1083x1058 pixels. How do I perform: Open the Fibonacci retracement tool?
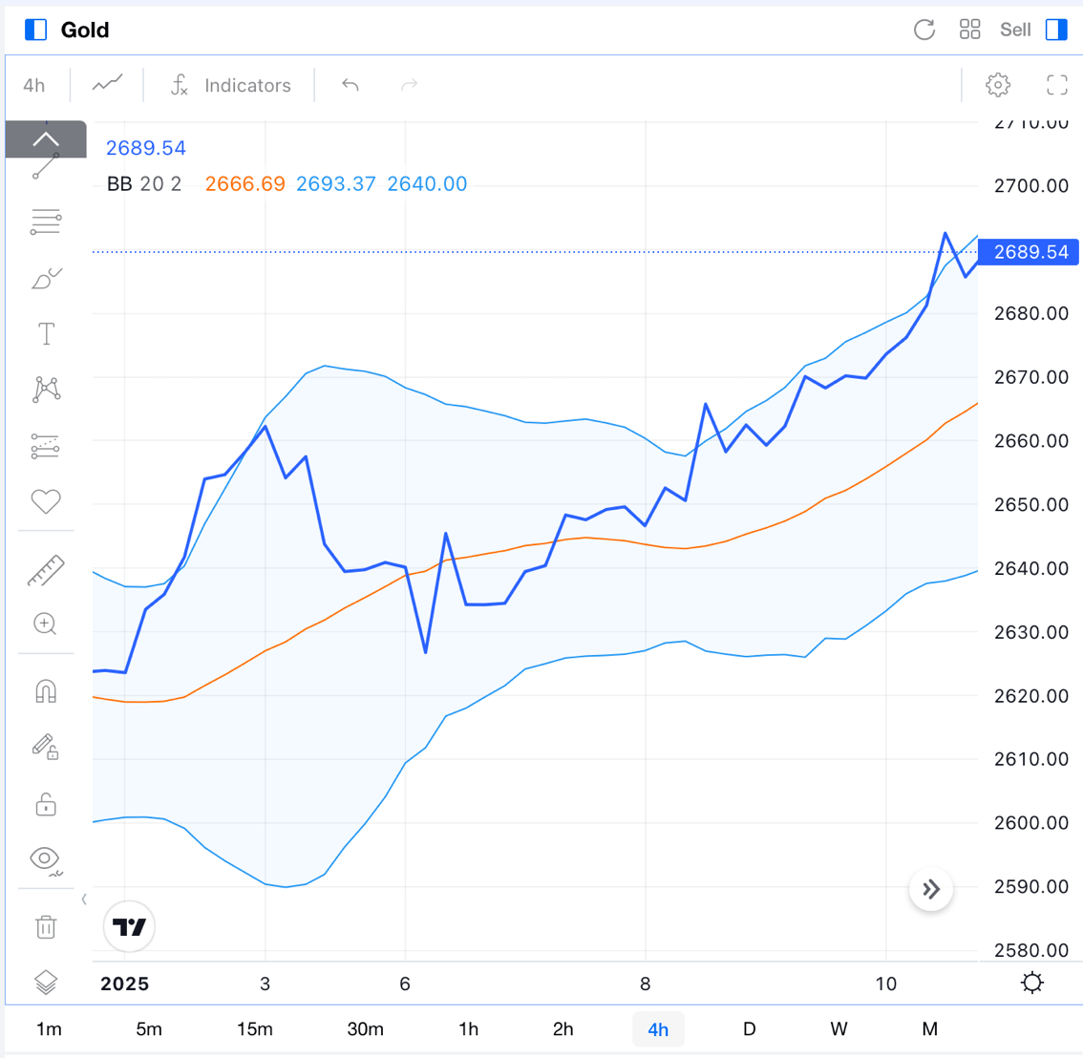pos(46,222)
